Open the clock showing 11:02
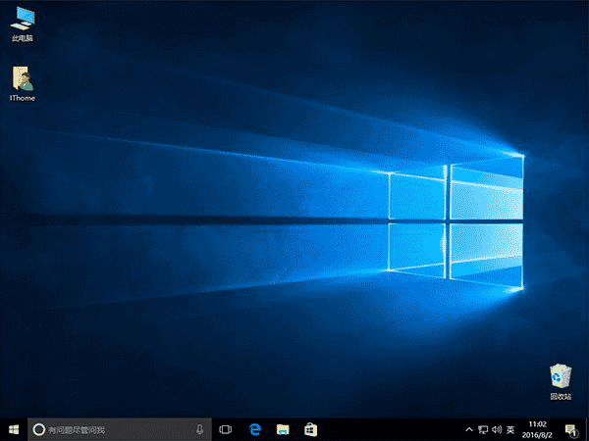This screenshot has width=589, height=441. tap(538, 429)
